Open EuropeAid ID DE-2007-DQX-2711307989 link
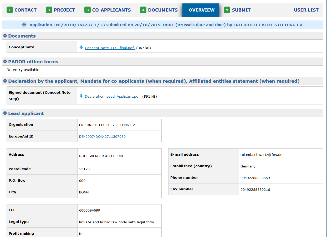 pos(102,137)
